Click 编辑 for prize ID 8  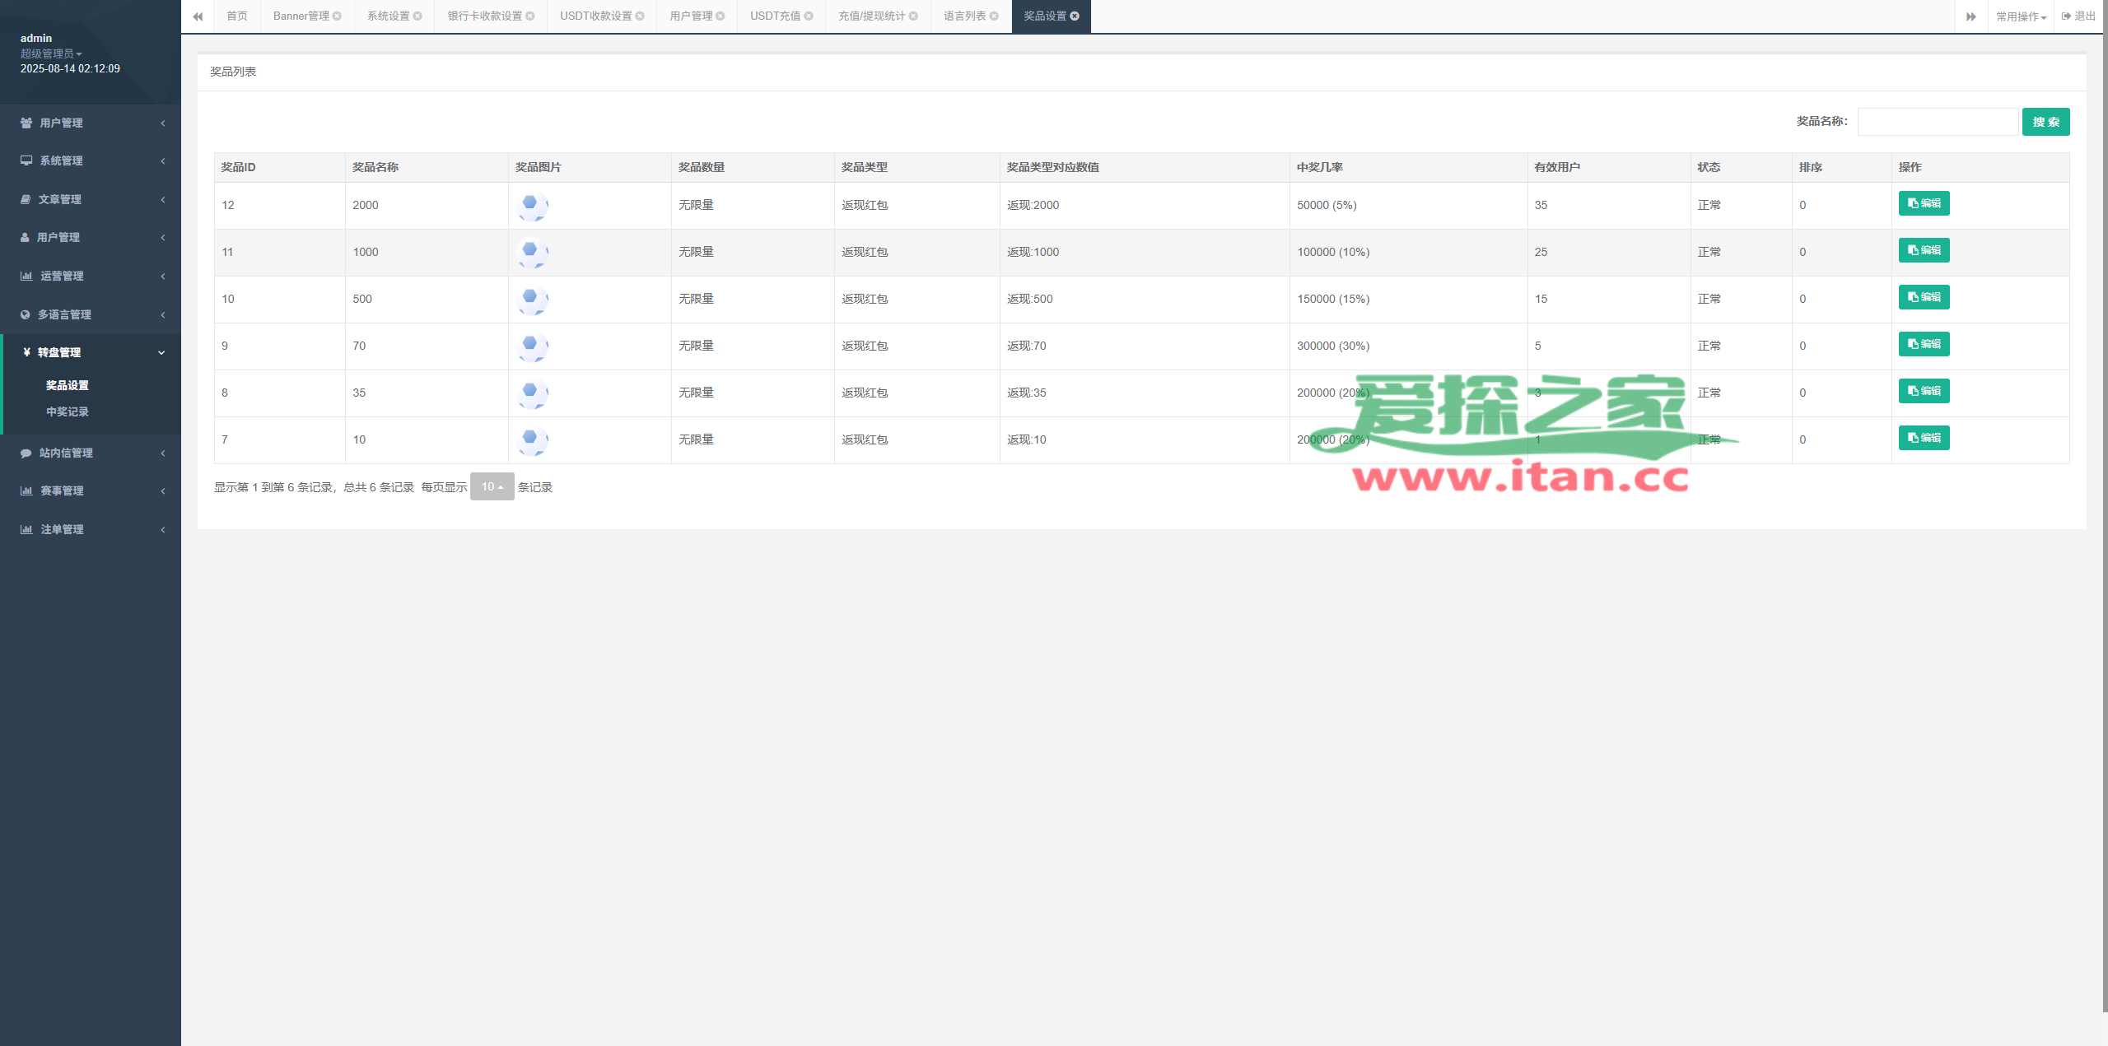click(x=1924, y=391)
